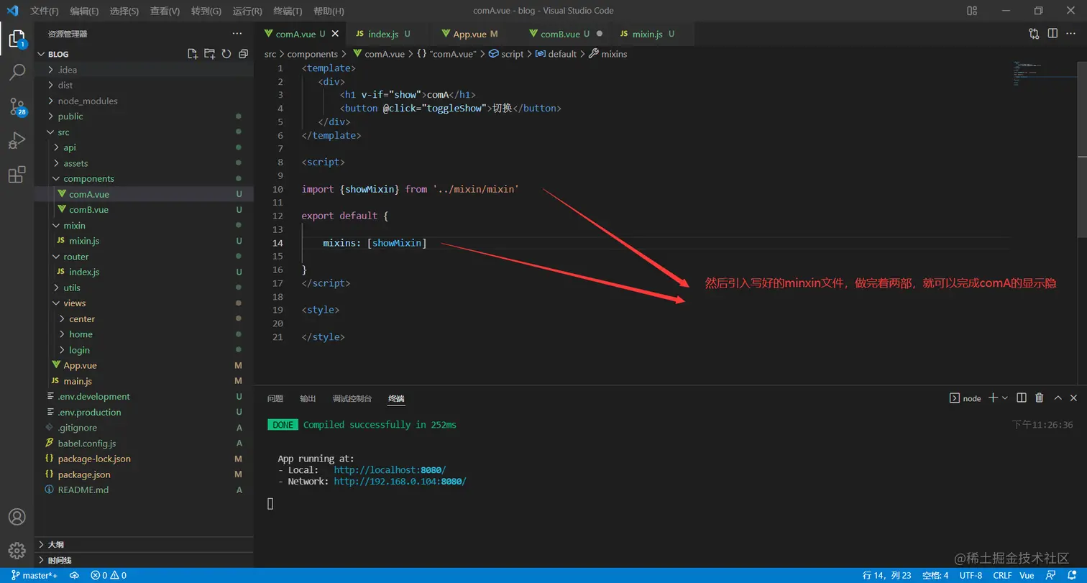This screenshot has height=583, width=1087.
Task: Click New File icon in BLOG header
Action: pyautogui.click(x=192, y=54)
